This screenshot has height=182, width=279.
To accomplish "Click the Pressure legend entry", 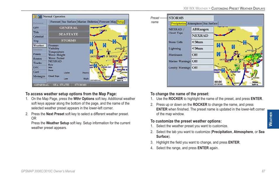I will (54, 45).
